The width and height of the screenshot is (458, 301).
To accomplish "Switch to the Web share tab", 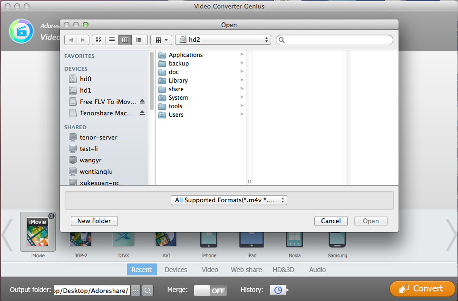I will 246,270.
